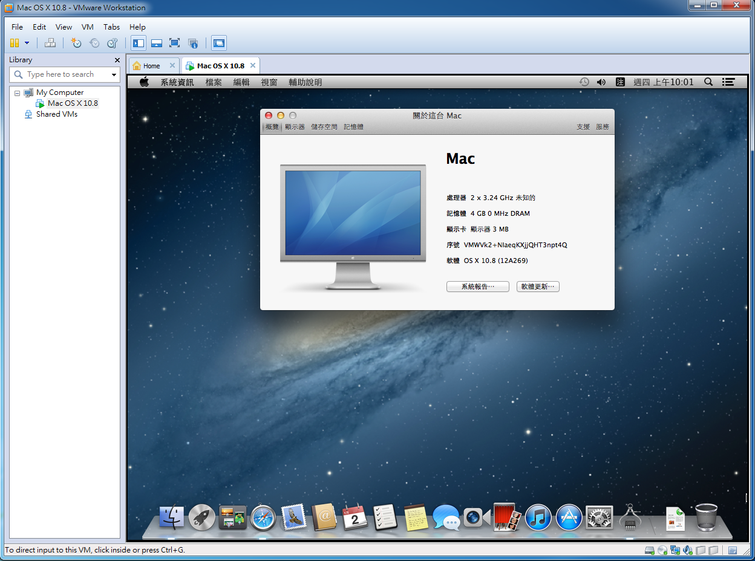Click the Send Ctrl+Alt+Del toolbar icon
This screenshot has width=755, height=561.
pyautogui.click(x=50, y=43)
